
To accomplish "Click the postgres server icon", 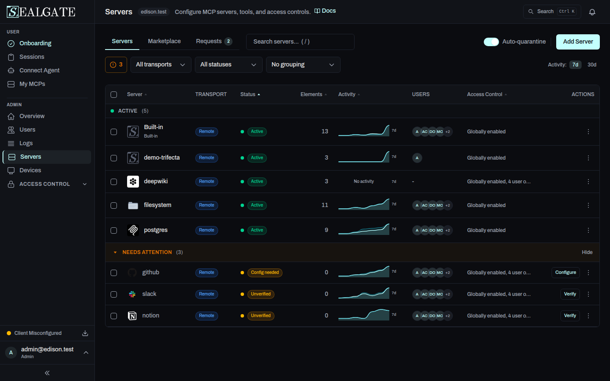I will point(133,230).
